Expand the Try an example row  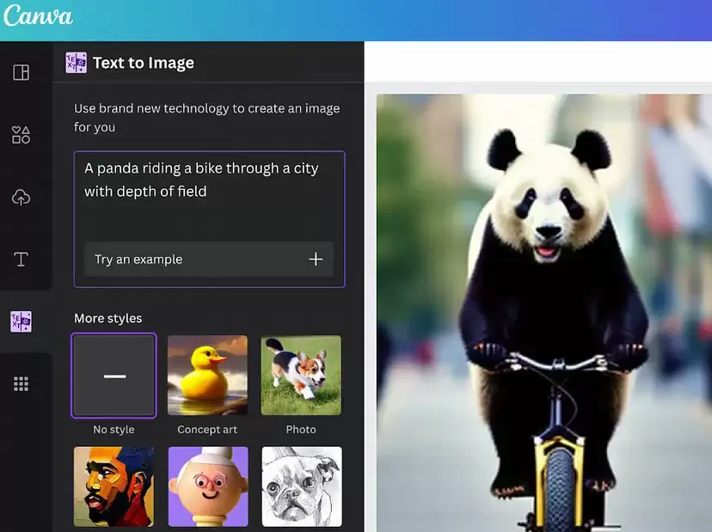[x=209, y=260]
